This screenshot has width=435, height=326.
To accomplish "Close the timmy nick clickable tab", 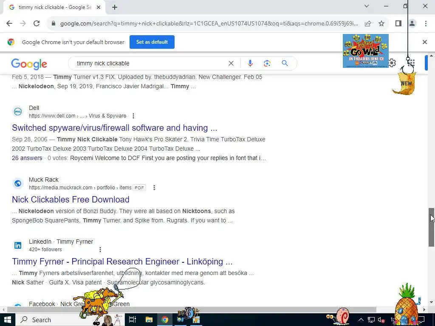I will pyautogui.click(x=99, y=8).
